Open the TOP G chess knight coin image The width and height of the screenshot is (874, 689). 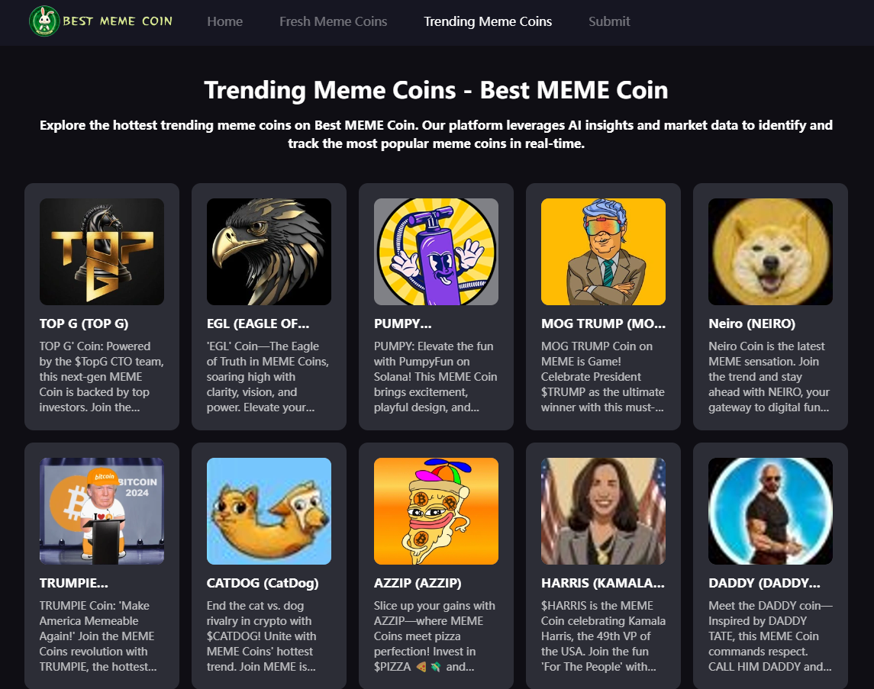[102, 252]
